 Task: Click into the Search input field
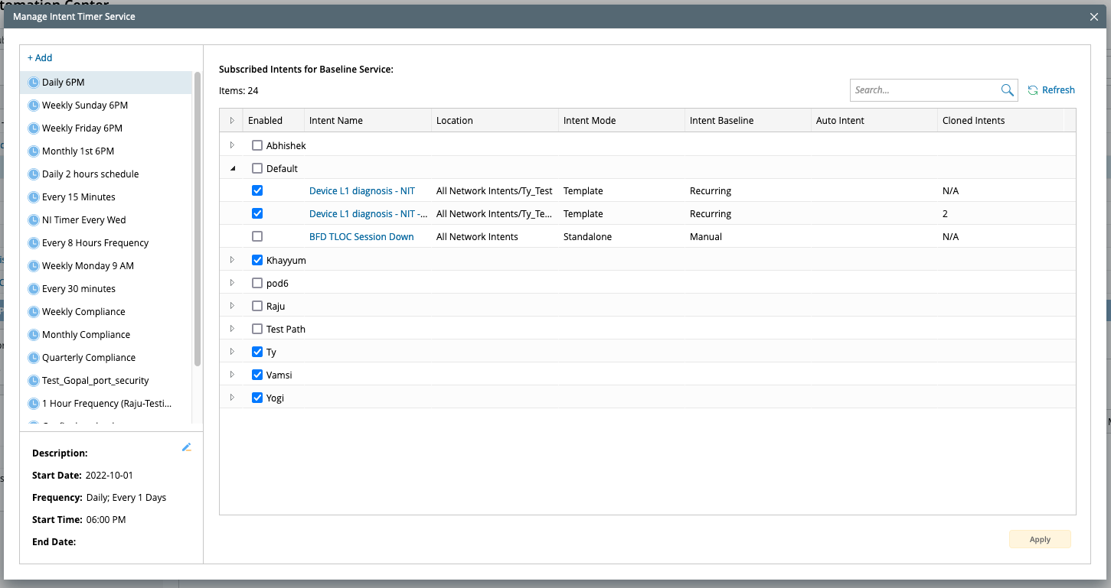923,90
